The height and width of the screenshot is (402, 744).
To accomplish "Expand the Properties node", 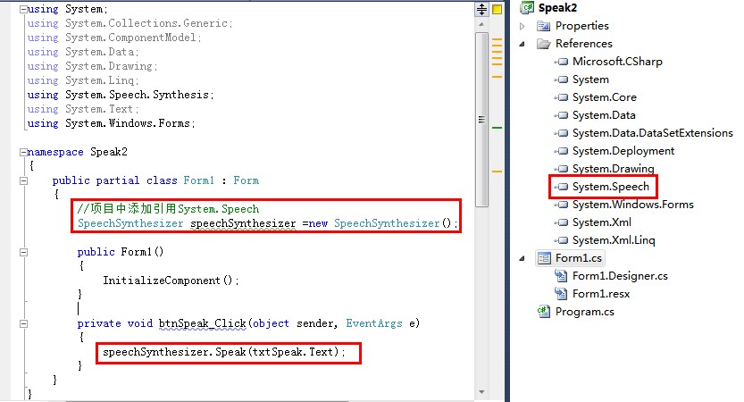I will click(x=522, y=26).
